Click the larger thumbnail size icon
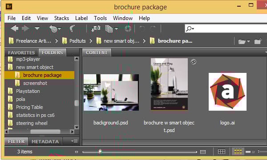267x160 pixels. point(203,152)
